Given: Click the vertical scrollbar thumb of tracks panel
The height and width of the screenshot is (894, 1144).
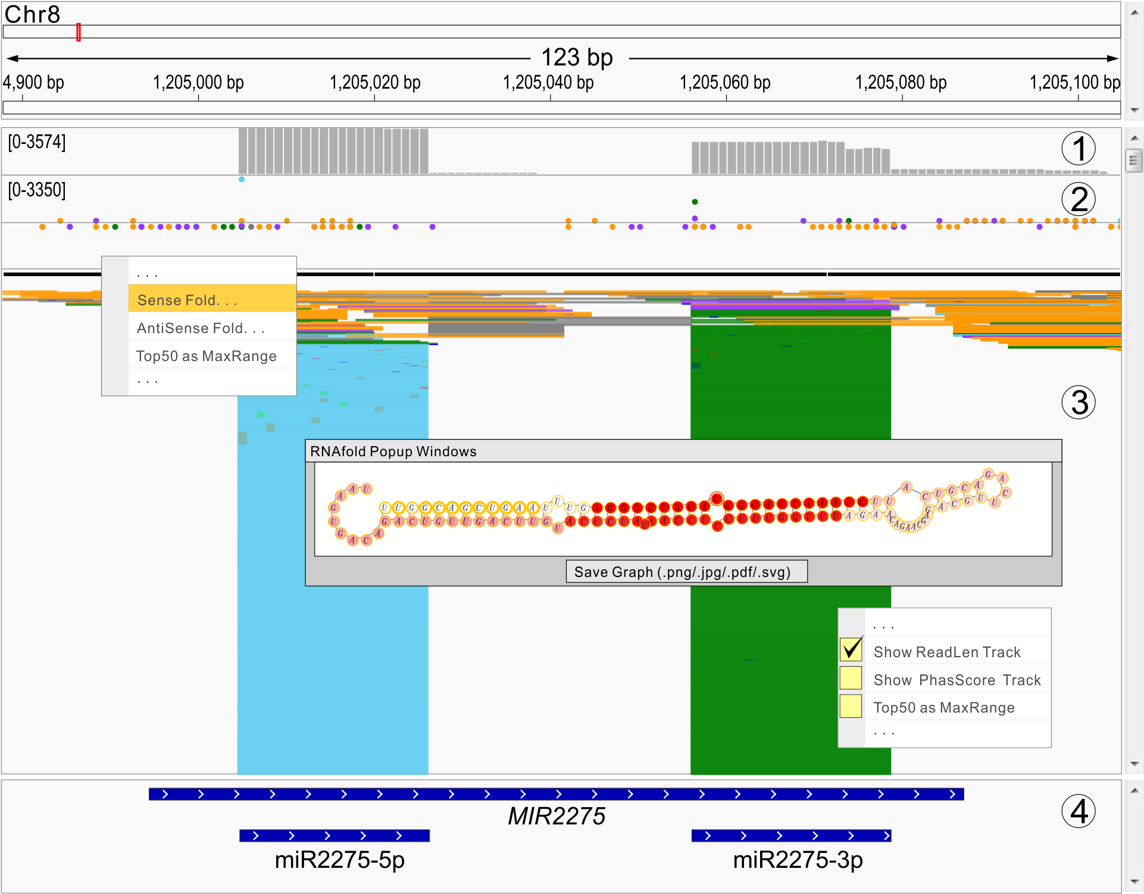Looking at the screenshot, I should point(1133,160).
